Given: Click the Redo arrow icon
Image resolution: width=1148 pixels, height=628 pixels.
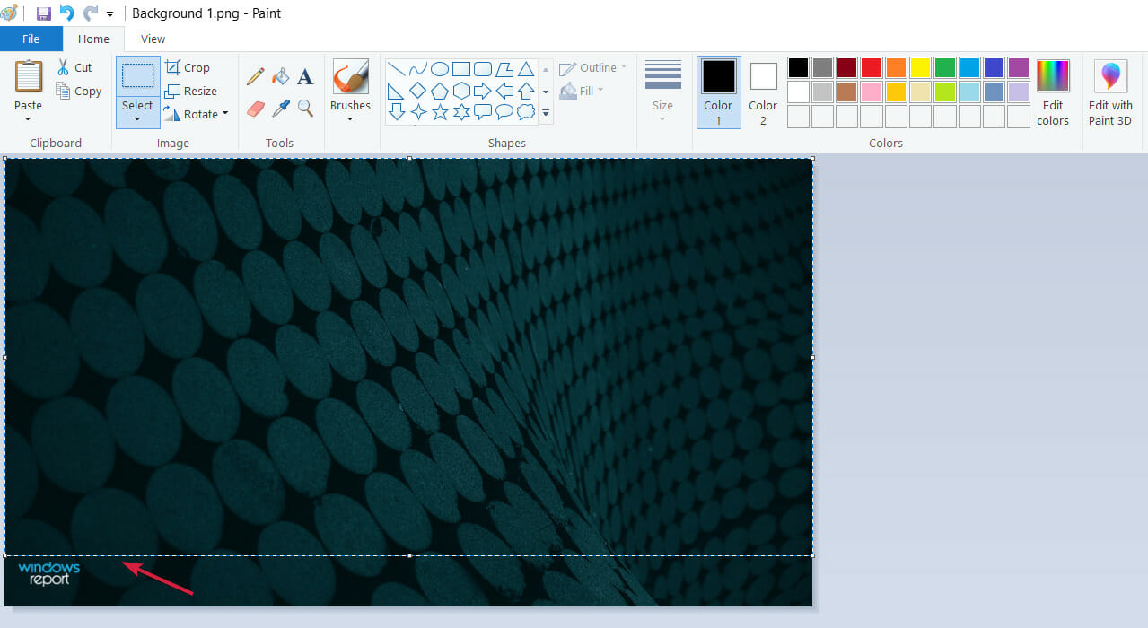Looking at the screenshot, I should (91, 13).
